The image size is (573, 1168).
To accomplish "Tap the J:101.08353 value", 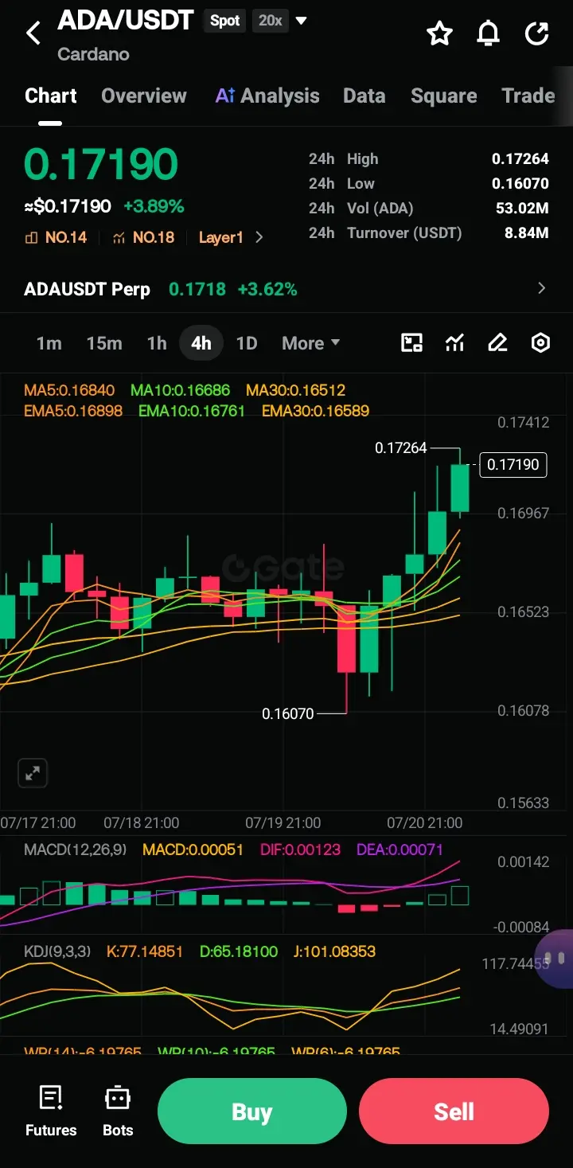I will pyautogui.click(x=333, y=951).
